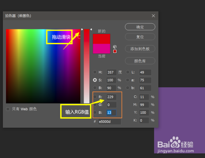Click the 确定 (OK) button
The height and width of the screenshot is (158, 205).
tap(140, 27)
